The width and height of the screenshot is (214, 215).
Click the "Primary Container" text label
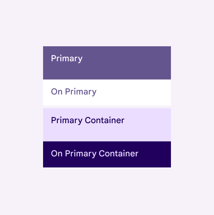tap(87, 121)
